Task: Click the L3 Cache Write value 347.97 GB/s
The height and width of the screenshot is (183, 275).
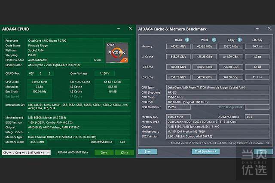Action: tap(205, 77)
